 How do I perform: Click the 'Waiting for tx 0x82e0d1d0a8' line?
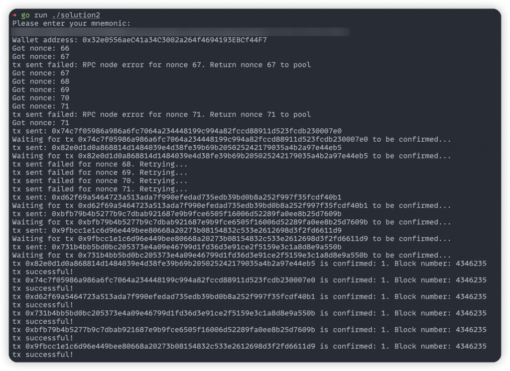point(232,156)
